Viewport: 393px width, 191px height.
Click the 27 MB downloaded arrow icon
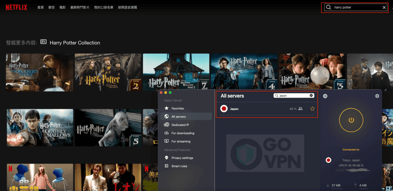pyautogui.click(x=328, y=185)
